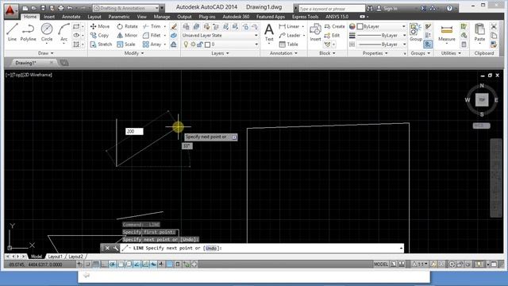The width and height of the screenshot is (508, 286).
Task: Toggle Polar Tracking in status bar
Action: pos(112,265)
